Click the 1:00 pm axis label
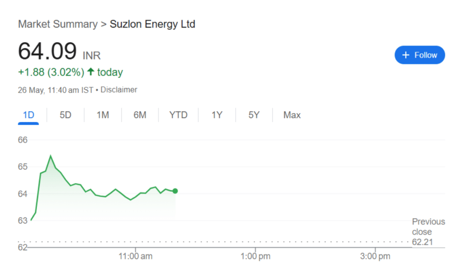Image resolution: width=467 pixels, height=263 pixels. pos(255,256)
